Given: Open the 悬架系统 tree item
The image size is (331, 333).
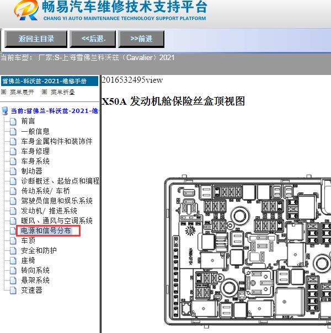Looking at the screenshot, I should pyautogui.click(x=35, y=280).
